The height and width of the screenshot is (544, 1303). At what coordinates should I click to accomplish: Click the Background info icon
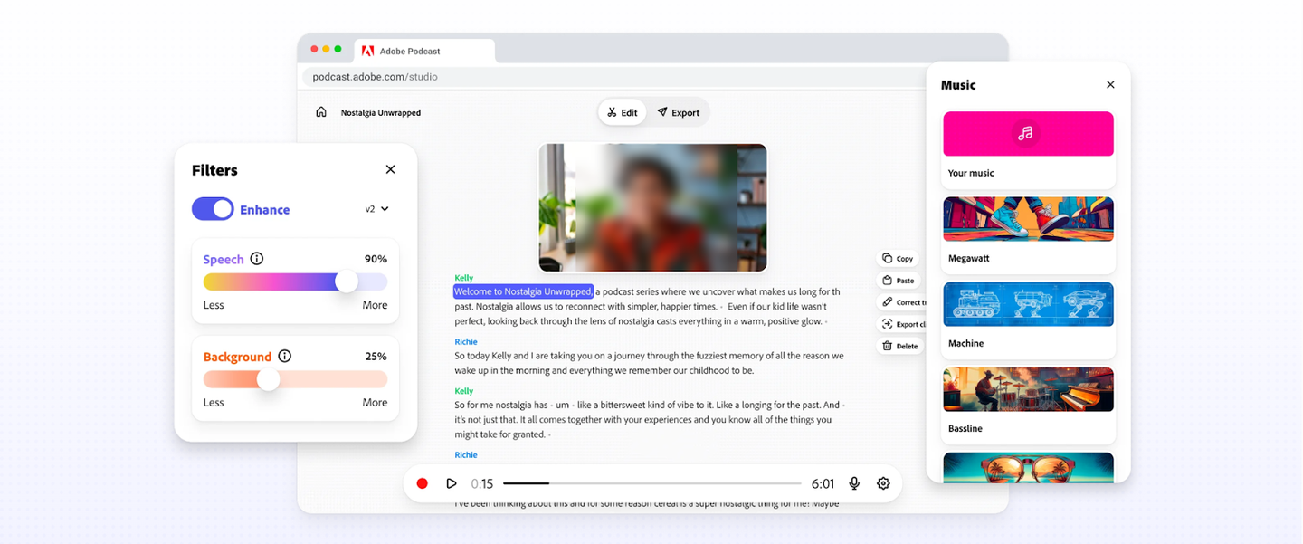tap(285, 357)
